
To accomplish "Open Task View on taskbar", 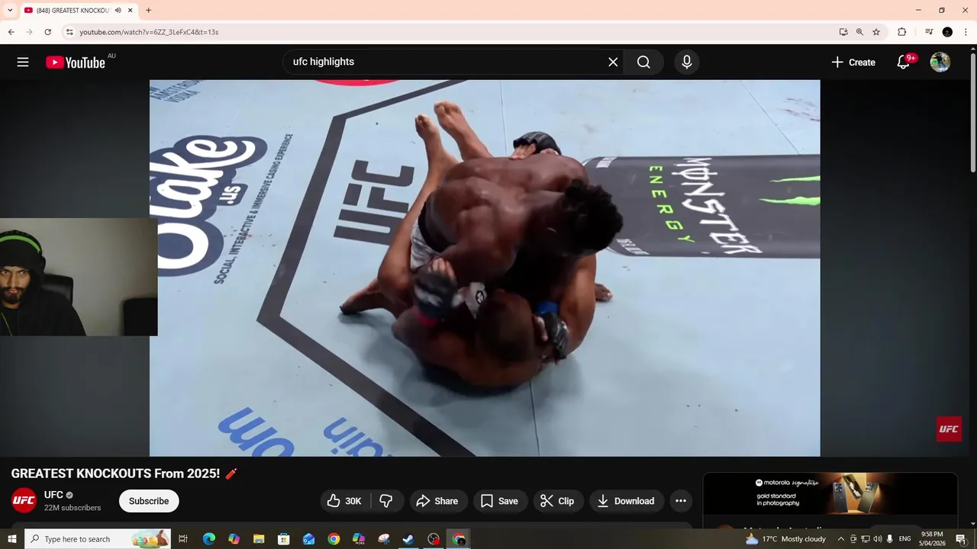I will point(183,539).
